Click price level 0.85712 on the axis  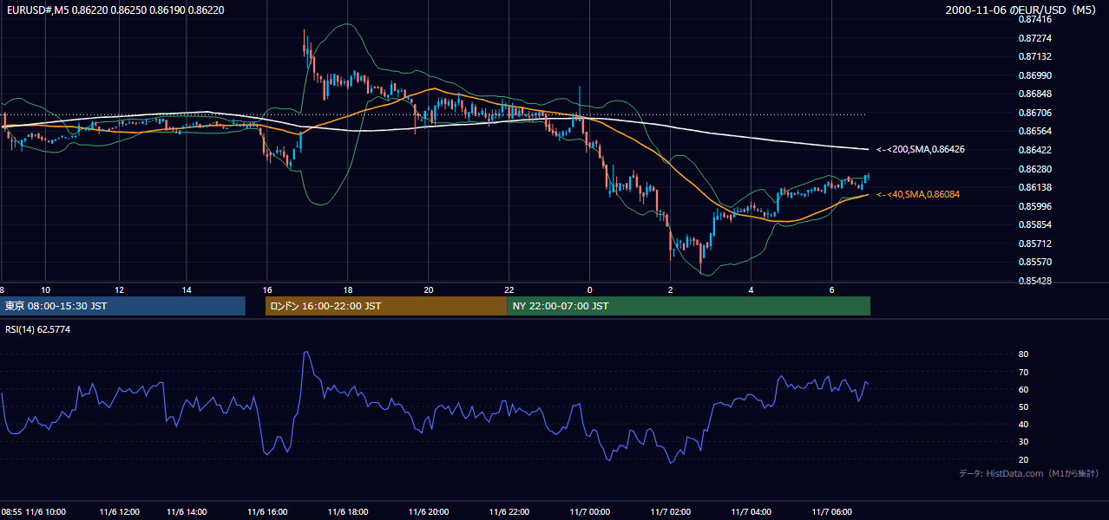(x=1035, y=244)
